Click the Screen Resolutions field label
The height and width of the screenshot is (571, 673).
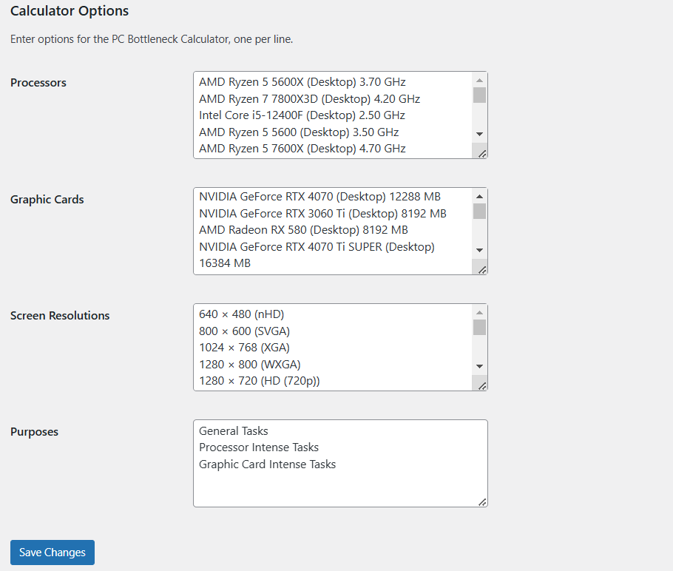[x=60, y=316]
